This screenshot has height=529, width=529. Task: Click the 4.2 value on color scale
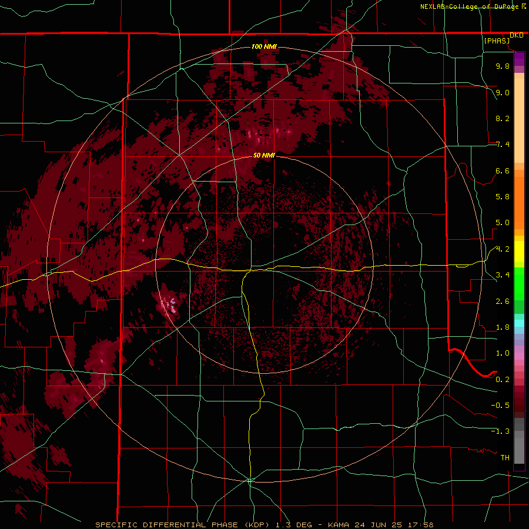point(503,249)
